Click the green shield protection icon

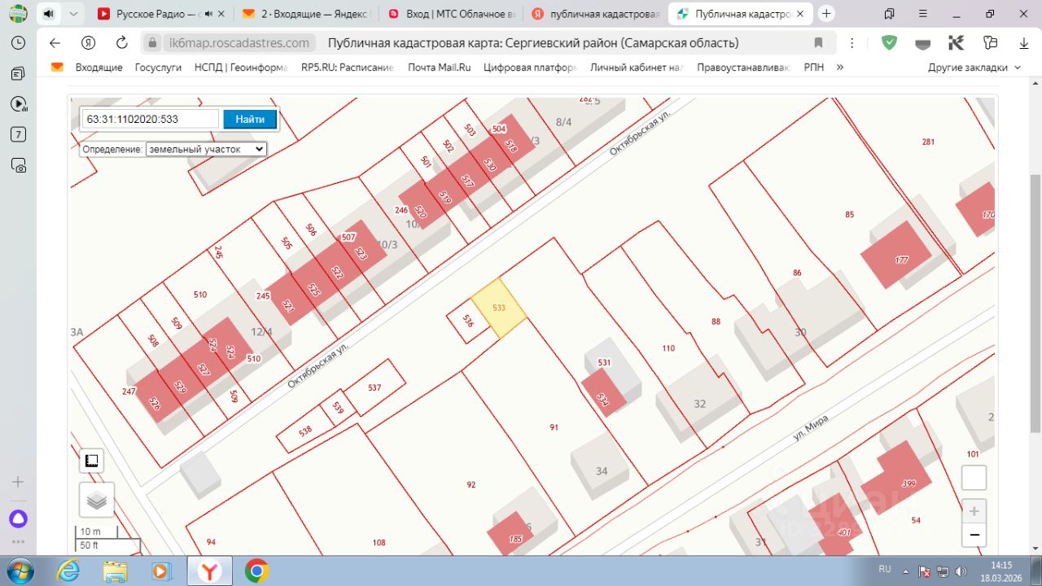889,43
